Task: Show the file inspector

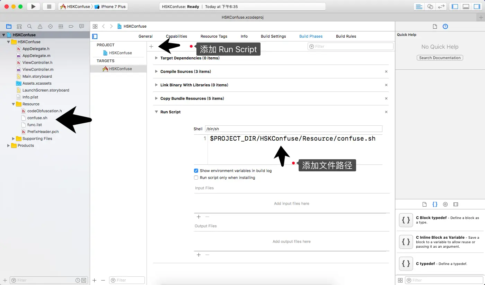Action: 435,27
